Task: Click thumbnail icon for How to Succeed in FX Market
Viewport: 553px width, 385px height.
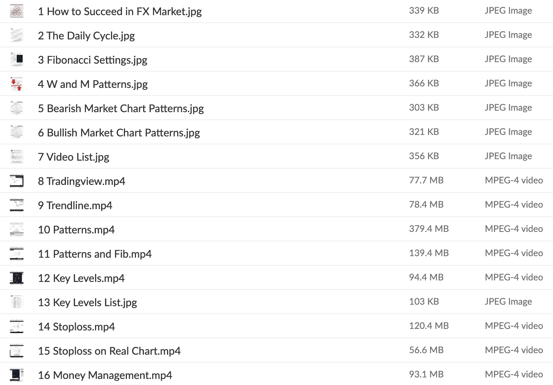Action: (17, 11)
